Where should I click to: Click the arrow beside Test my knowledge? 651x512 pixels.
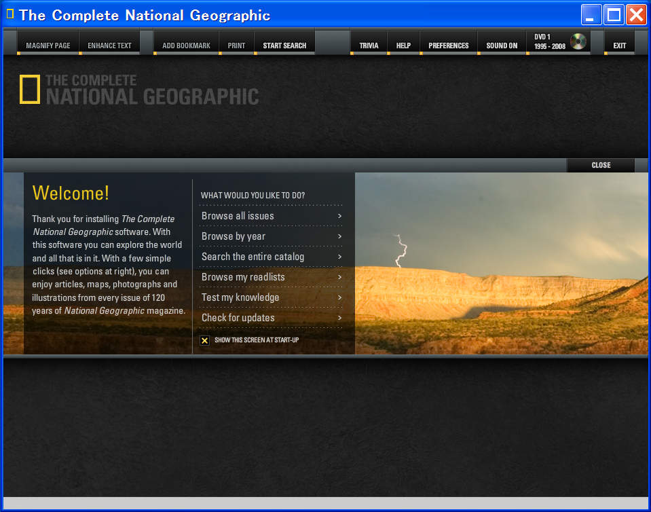[x=339, y=297]
